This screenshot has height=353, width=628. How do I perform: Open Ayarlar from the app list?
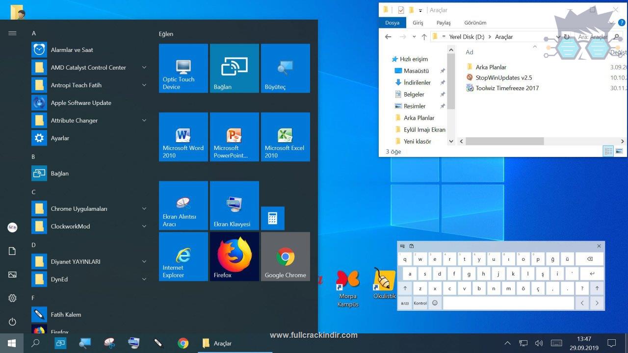coord(90,138)
